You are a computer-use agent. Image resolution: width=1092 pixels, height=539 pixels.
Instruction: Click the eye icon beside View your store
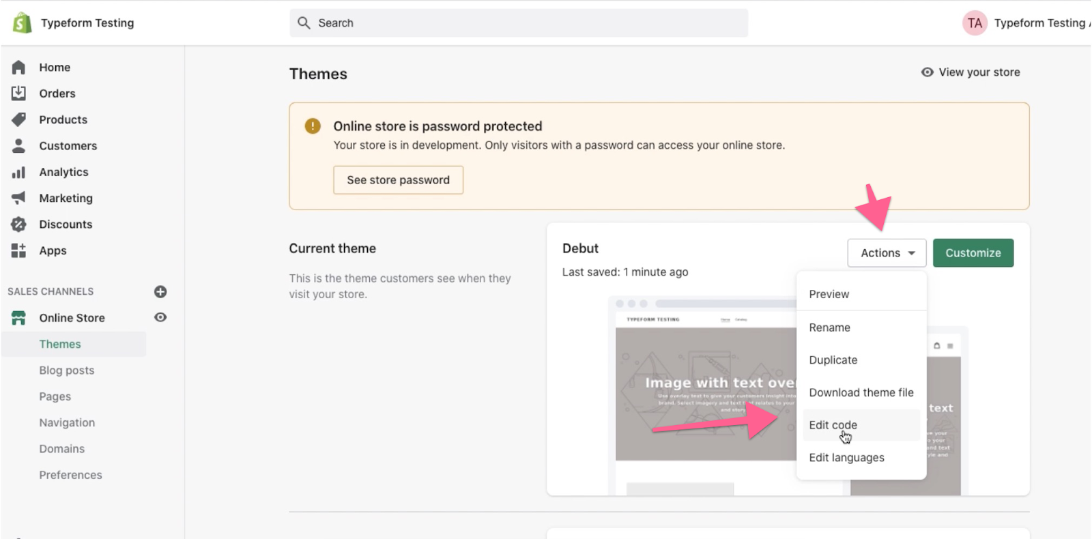927,72
